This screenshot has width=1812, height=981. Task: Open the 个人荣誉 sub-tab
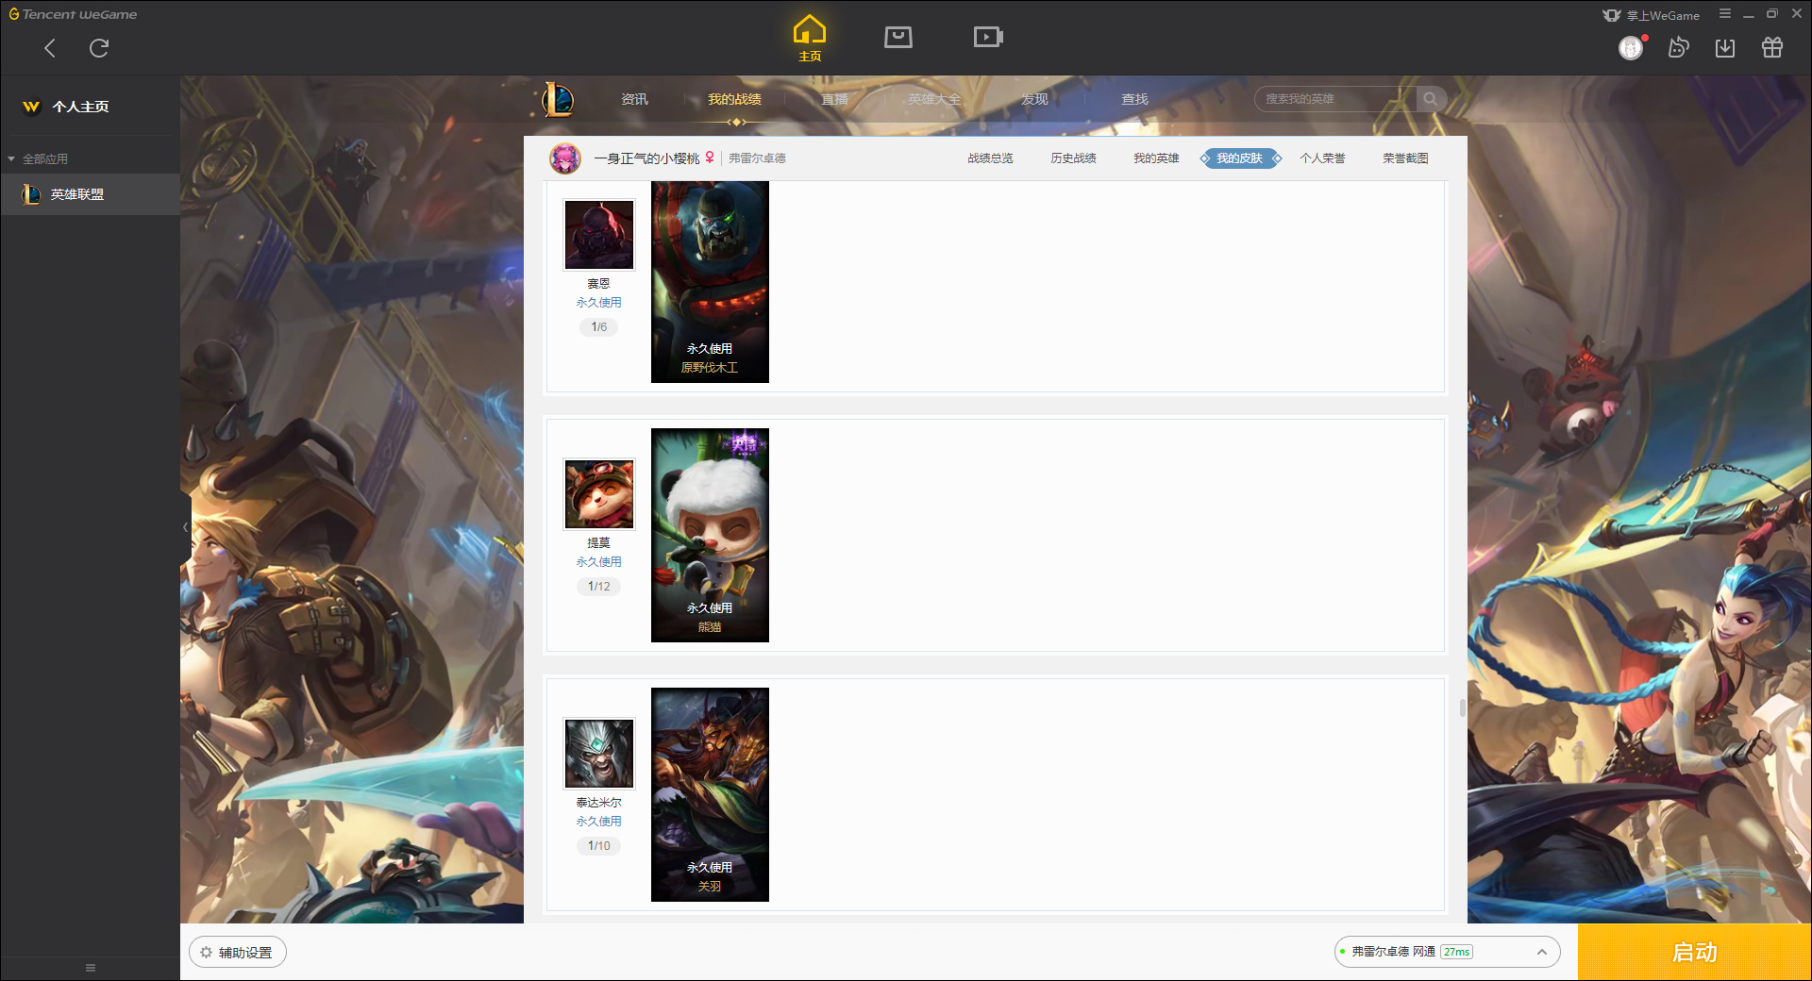[x=1322, y=158]
